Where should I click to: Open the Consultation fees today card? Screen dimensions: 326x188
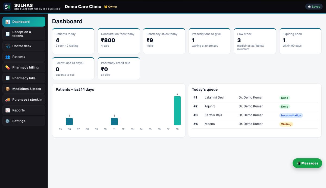tap(119, 41)
